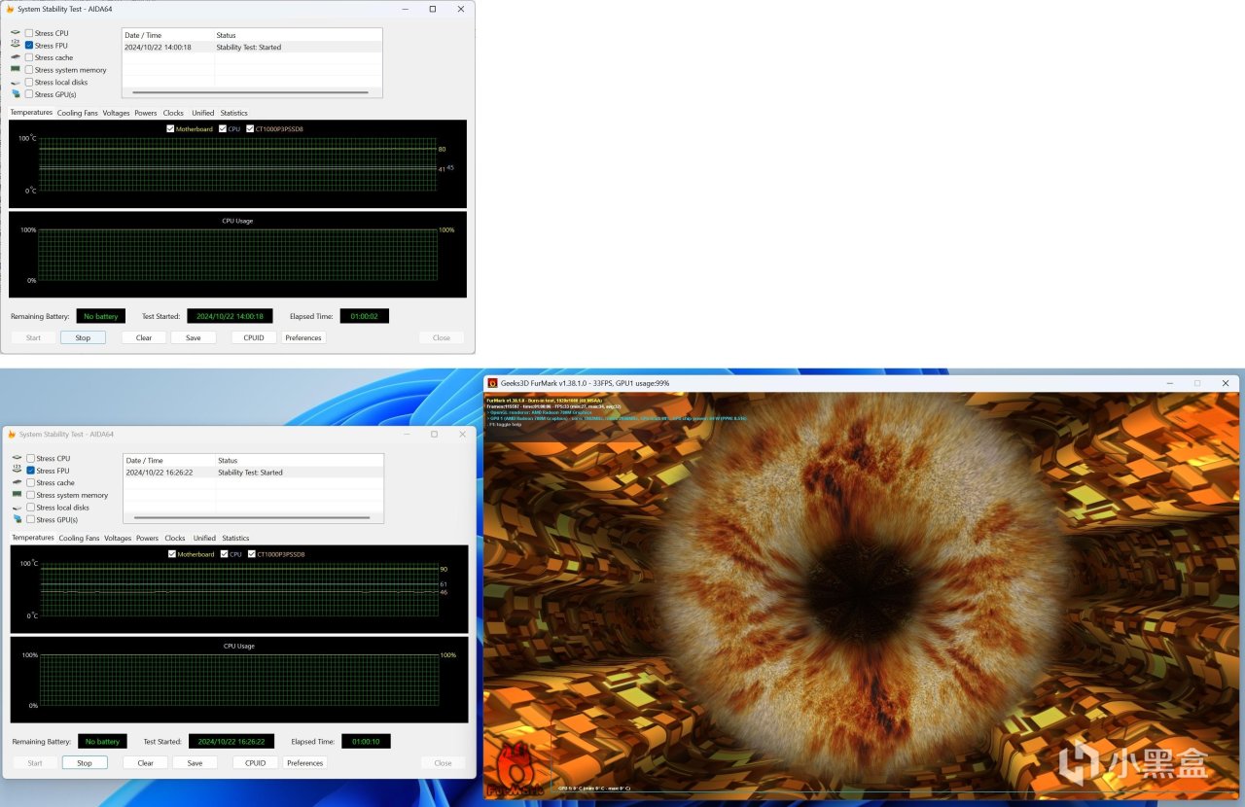
Task: Select the Unified tab in the 16:26:22 AIDA64 window
Action: coord(204,538)
